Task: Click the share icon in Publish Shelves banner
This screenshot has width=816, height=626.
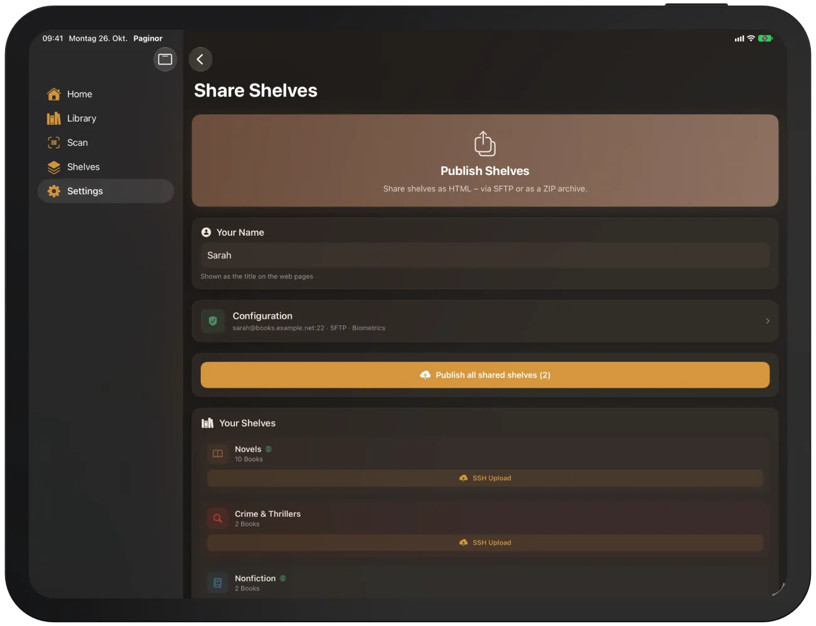Action: tap(485, 144)
